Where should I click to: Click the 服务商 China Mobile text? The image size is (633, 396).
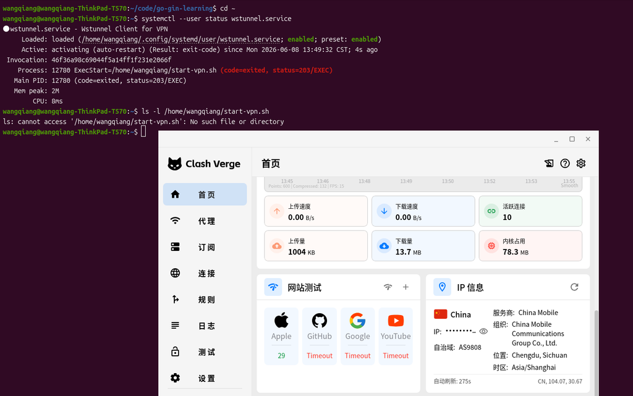[525, 313]
